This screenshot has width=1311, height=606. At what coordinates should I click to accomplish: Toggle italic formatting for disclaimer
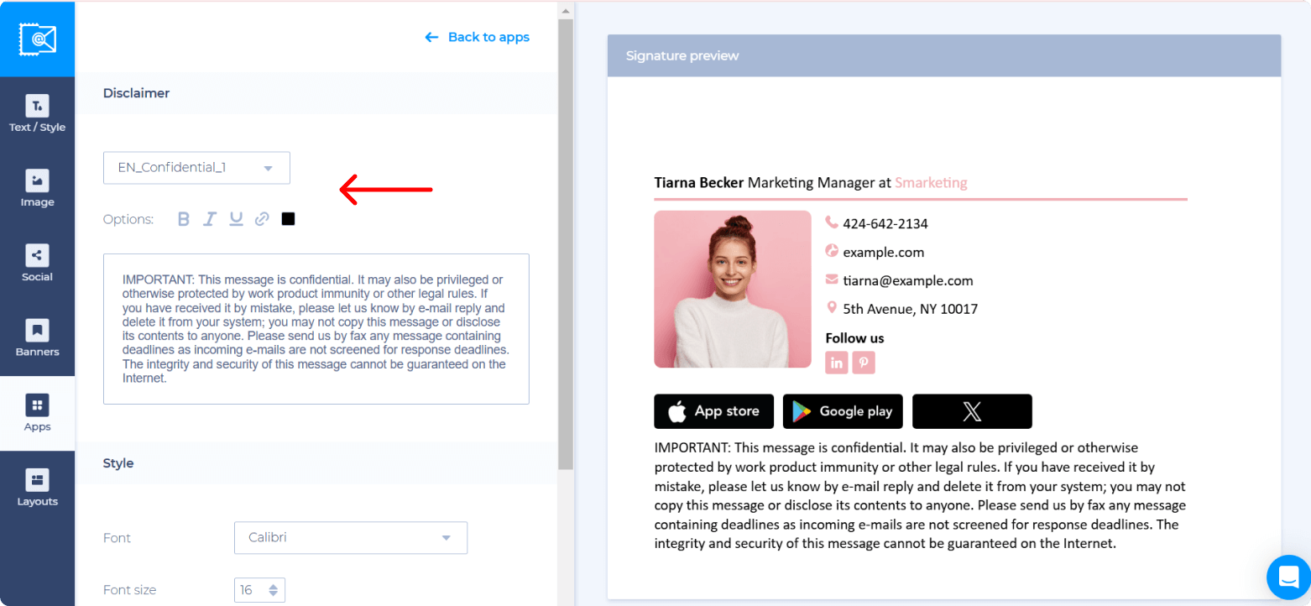210,219
